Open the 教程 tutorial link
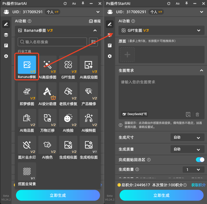The width and height of the screenshot is (207, 204). pos(95,21)
